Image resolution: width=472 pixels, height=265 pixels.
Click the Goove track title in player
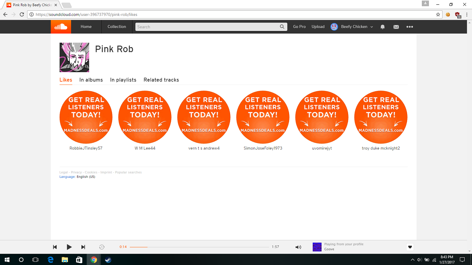pyautogui.click(x=329, y=249)
